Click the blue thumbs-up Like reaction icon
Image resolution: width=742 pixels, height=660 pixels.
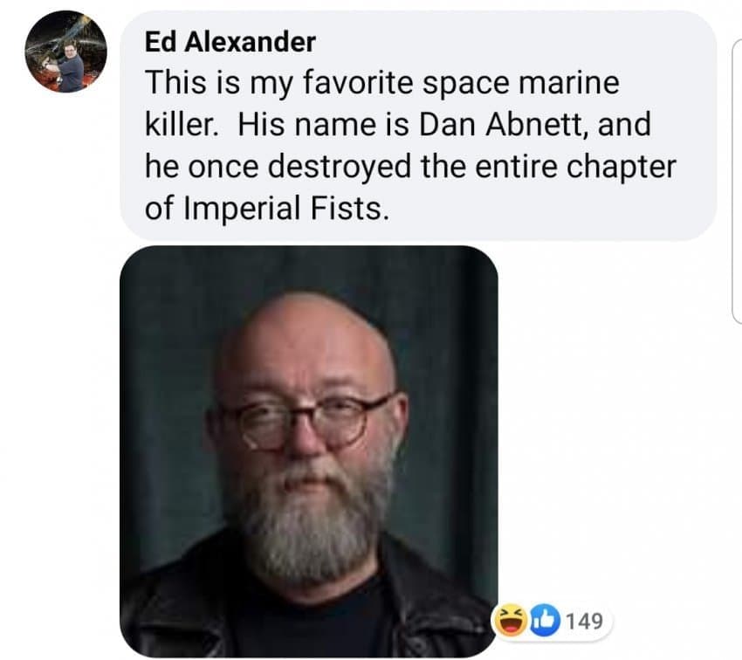coord(544,619)
